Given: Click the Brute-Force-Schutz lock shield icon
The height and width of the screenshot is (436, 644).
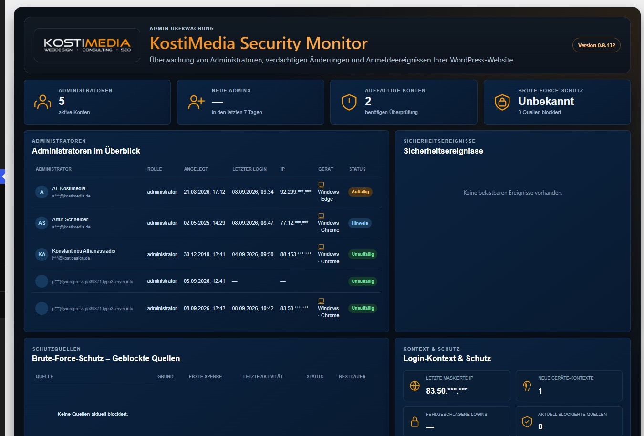Looking at the screenshot, I should coord(502,102).
